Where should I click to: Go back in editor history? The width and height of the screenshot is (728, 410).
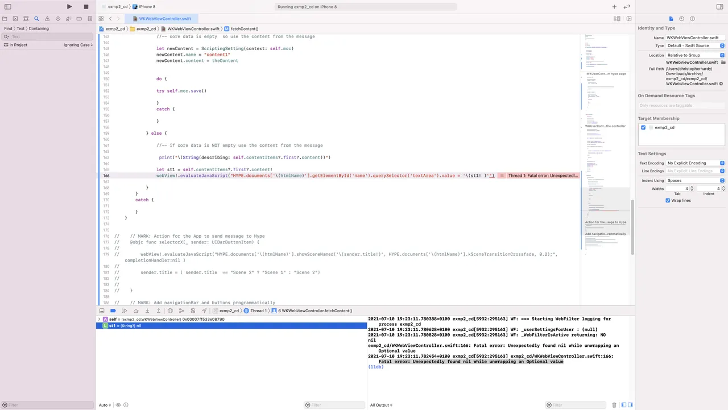coord(110,19)
